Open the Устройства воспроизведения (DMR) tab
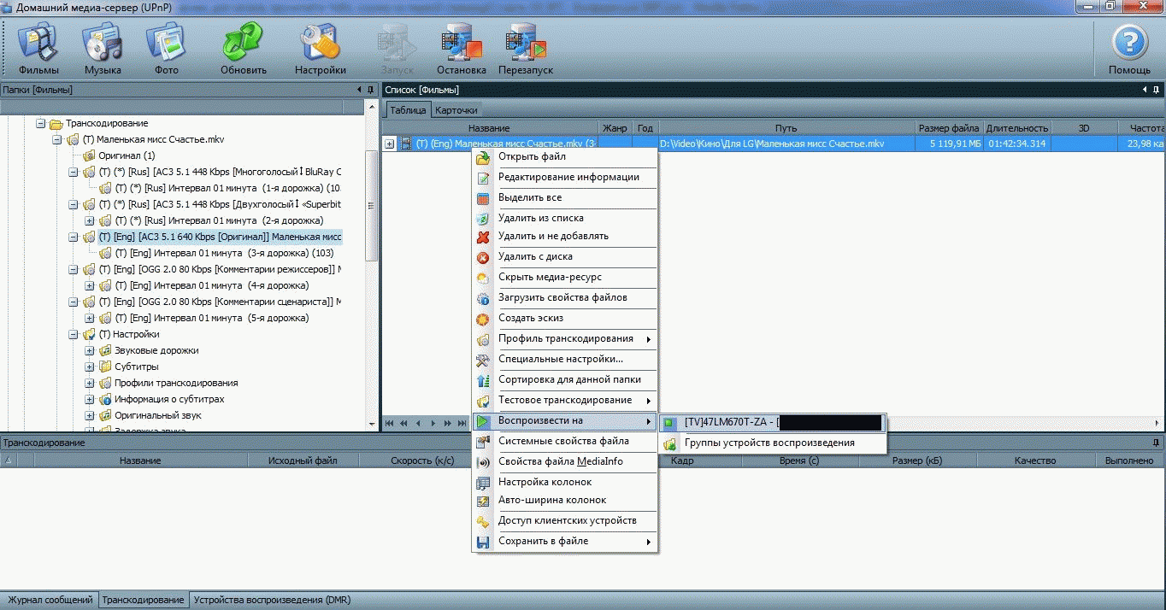Viewport: 1166px width, 610px height. 272,600
